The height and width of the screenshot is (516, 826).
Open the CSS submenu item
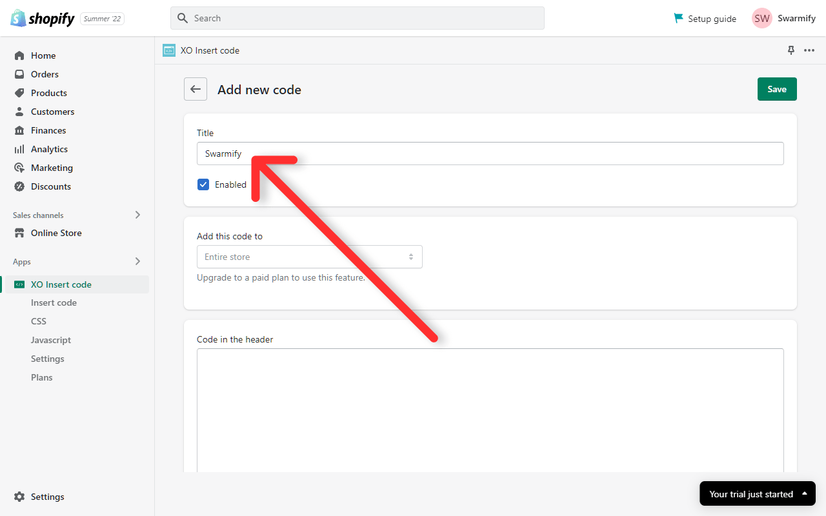(39, 321)
